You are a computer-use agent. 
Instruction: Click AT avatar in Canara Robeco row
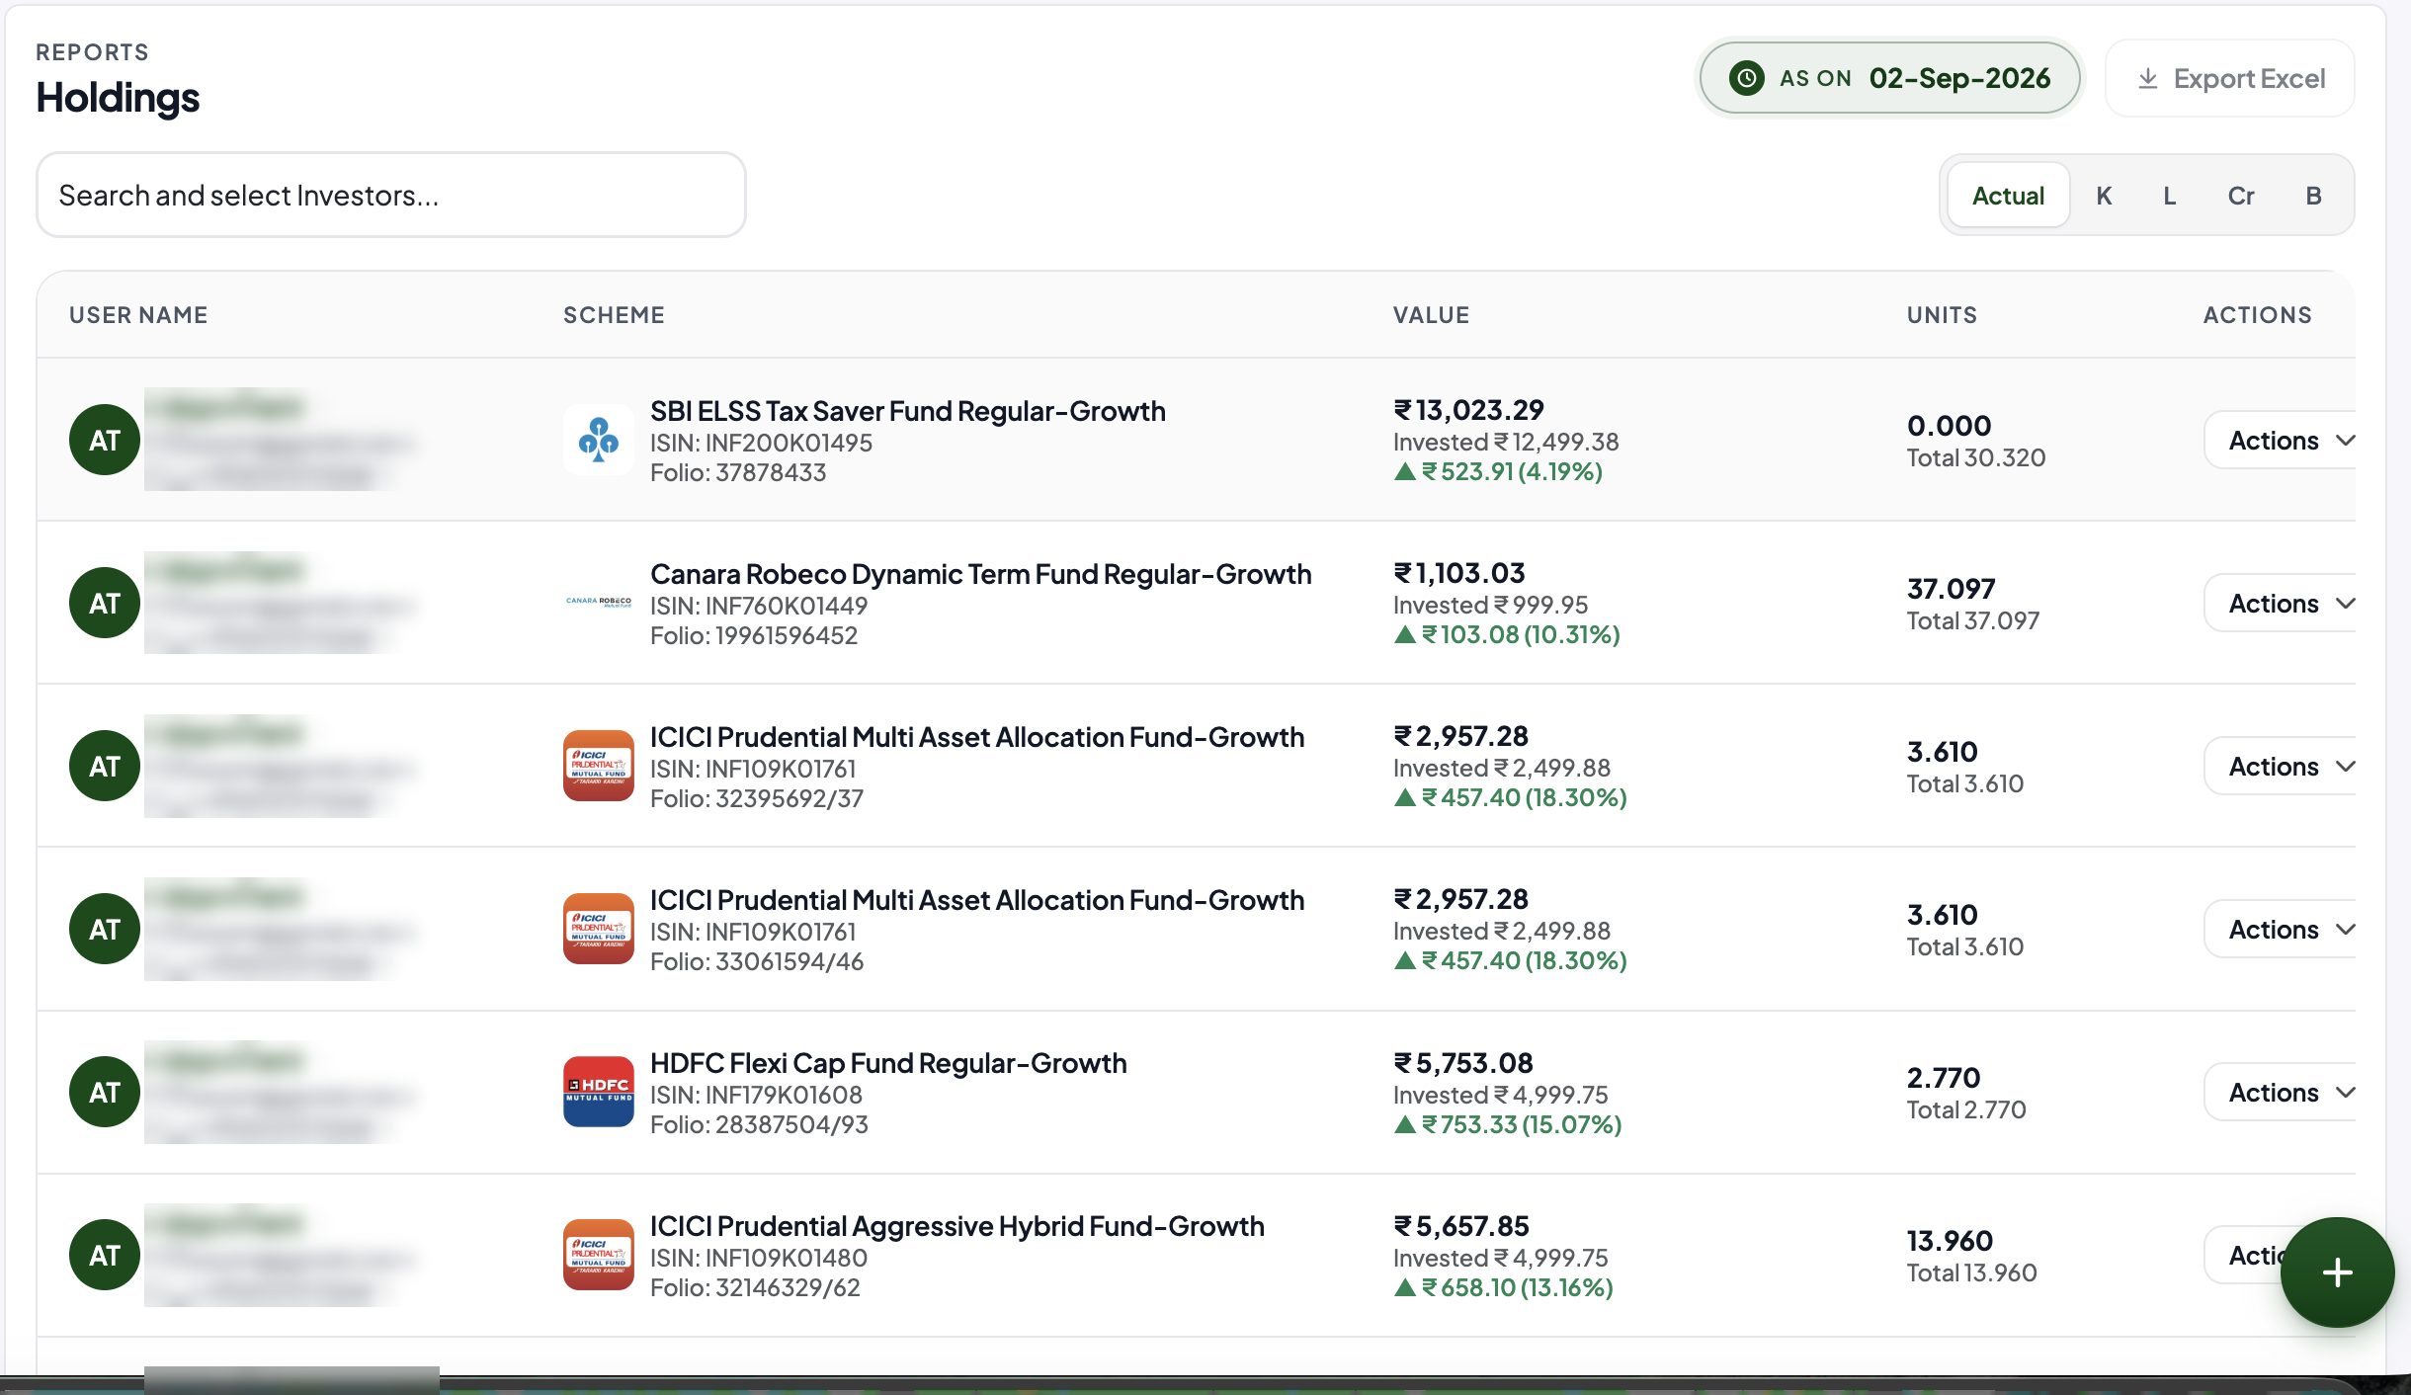point(105,603)
